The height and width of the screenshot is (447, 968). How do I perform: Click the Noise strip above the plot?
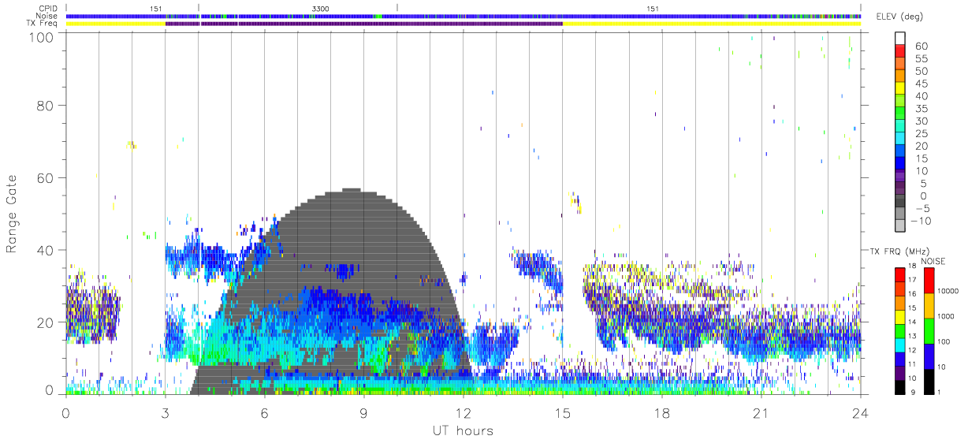[463, 16]
